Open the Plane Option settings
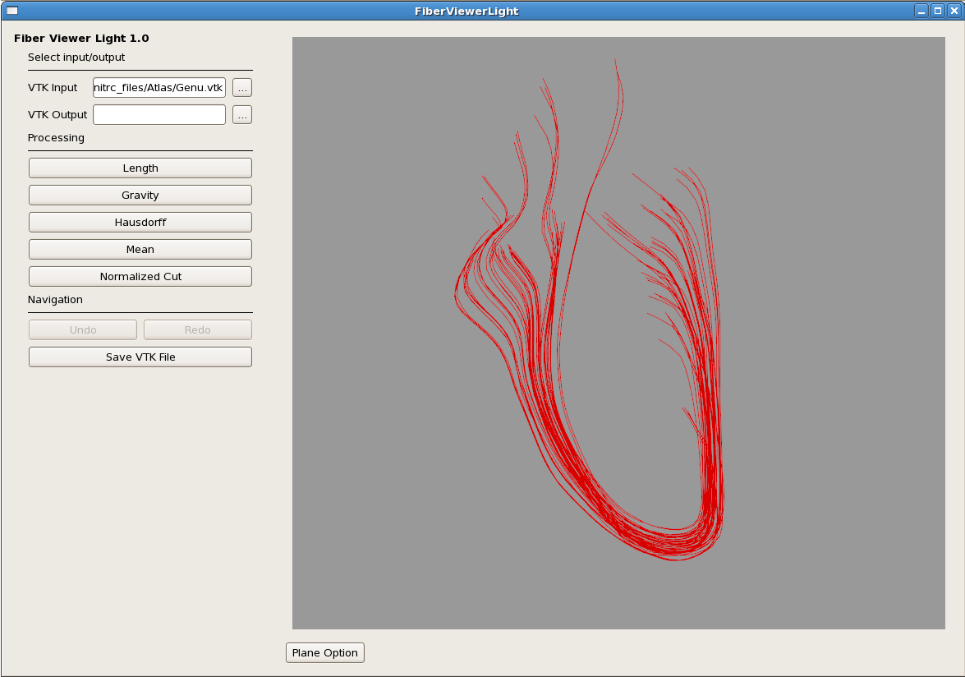This screenshot has height=677, width=965. pos(324,652)
